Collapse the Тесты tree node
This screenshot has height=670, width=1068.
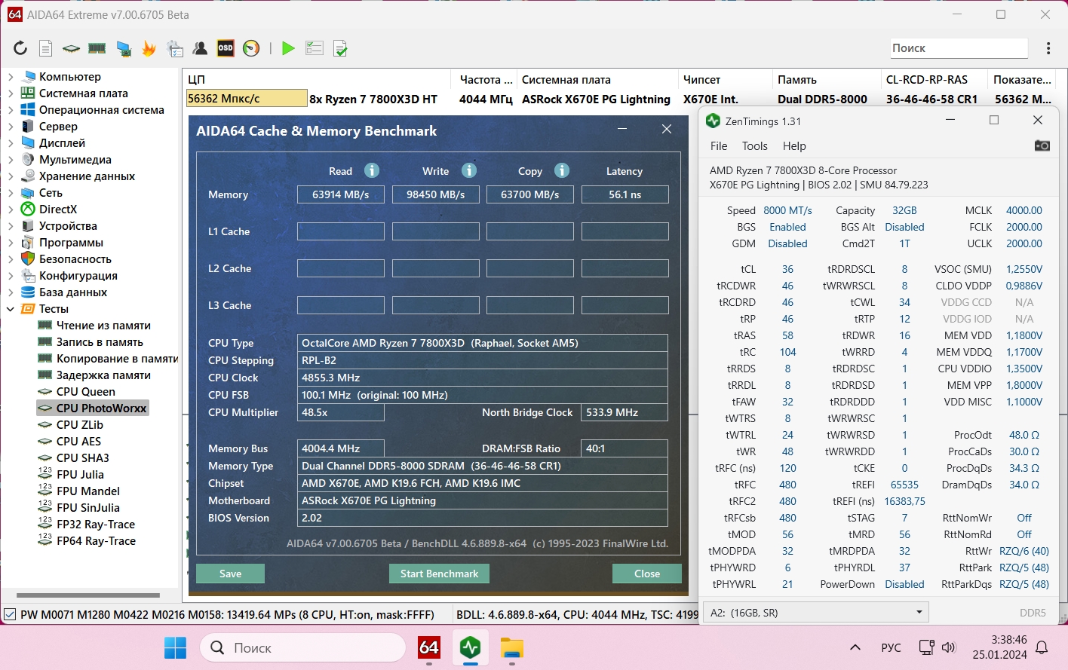[11, 309]
